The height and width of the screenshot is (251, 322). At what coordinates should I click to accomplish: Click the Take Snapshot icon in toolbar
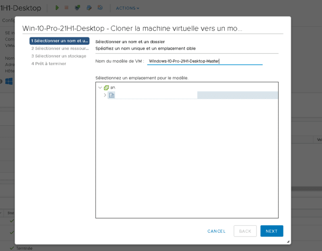click(x=100, y=8)
